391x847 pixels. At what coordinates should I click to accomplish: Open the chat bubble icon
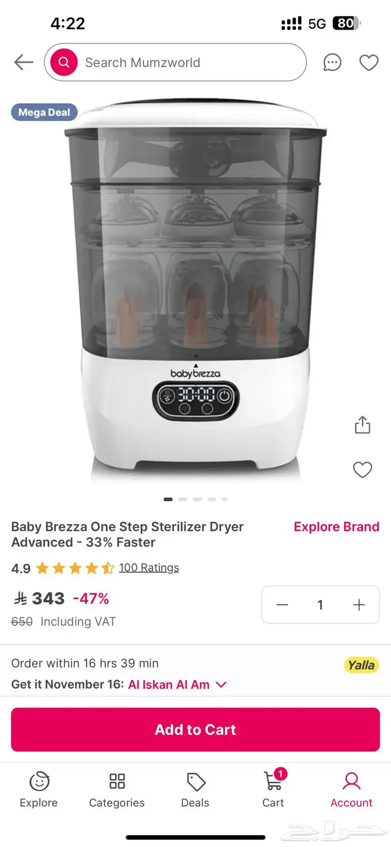pos(332,63)
